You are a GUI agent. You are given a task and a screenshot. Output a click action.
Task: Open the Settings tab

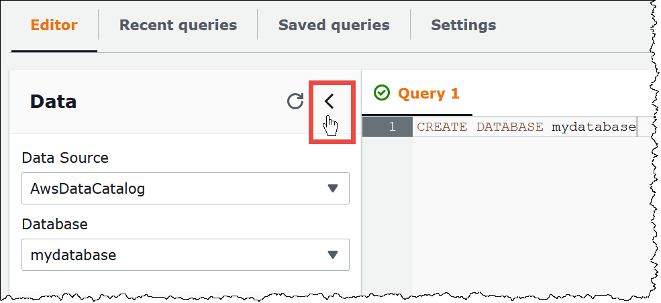point(463,25)
